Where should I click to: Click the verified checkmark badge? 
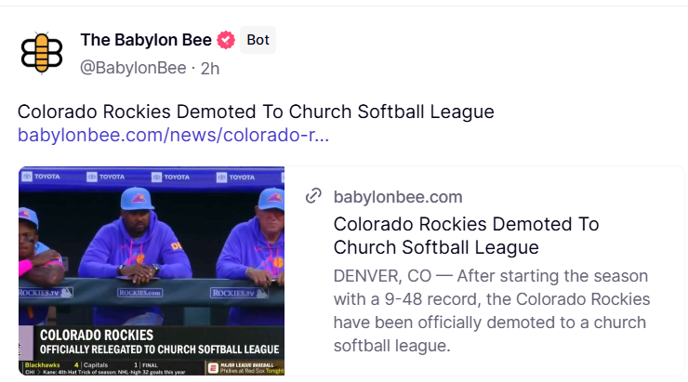pos(225,40)
